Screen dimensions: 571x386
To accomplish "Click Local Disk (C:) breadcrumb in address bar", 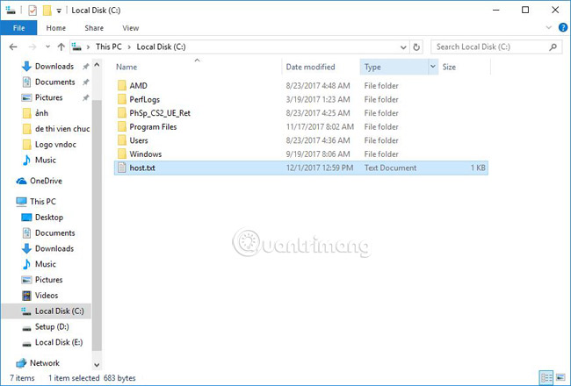I will (161, 46).
